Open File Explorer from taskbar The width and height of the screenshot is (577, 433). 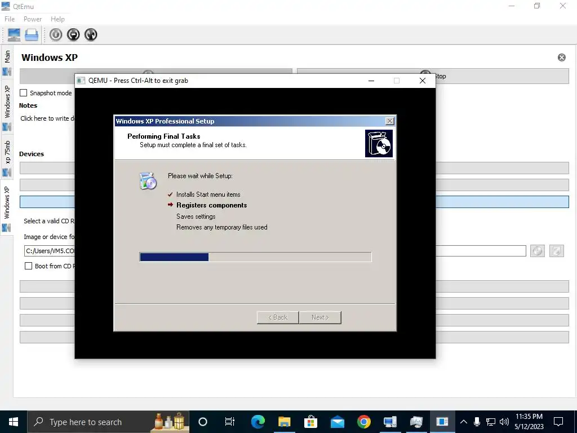point(284,422)
